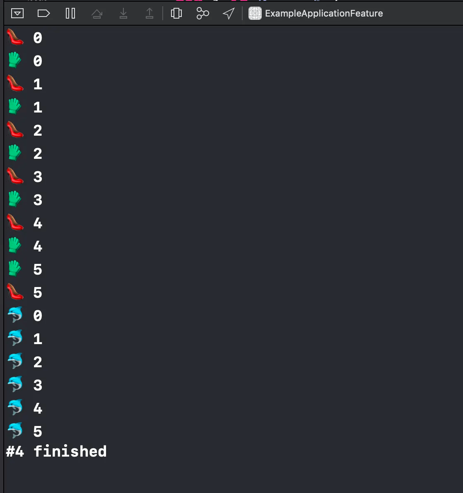Click the ExampleApplicationFeature app icon
This screenshot has height=493, width=463.
click(255, 14)
